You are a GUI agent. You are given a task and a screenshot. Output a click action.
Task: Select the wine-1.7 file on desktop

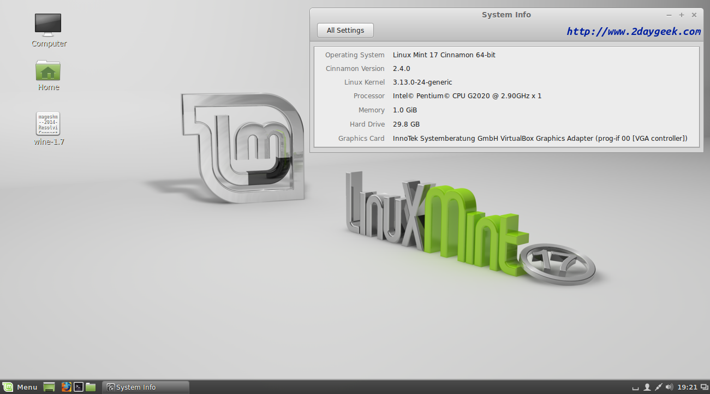48,124
